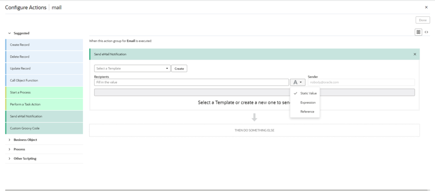Screen dimensions: 435x191
Task: Select the Create Record action
Action: pos(44,45)
